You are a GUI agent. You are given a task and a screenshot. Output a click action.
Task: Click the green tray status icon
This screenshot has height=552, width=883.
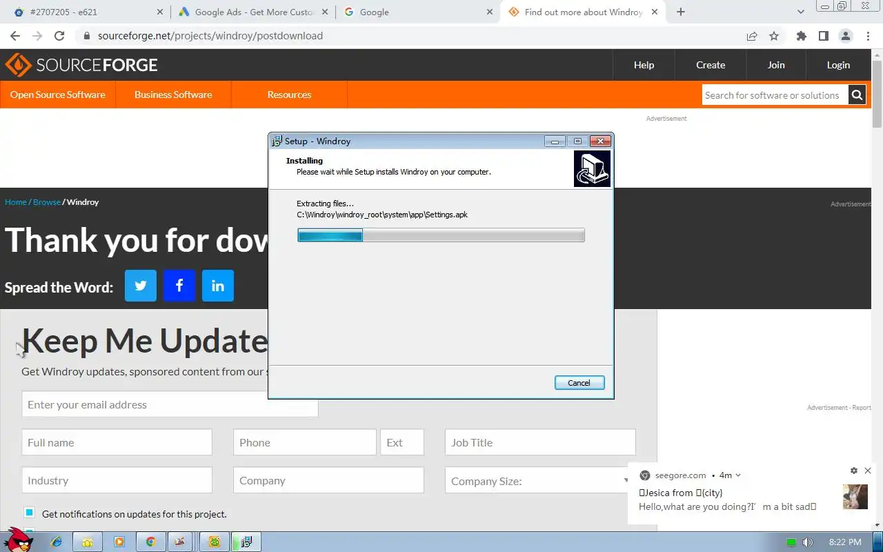791,542
